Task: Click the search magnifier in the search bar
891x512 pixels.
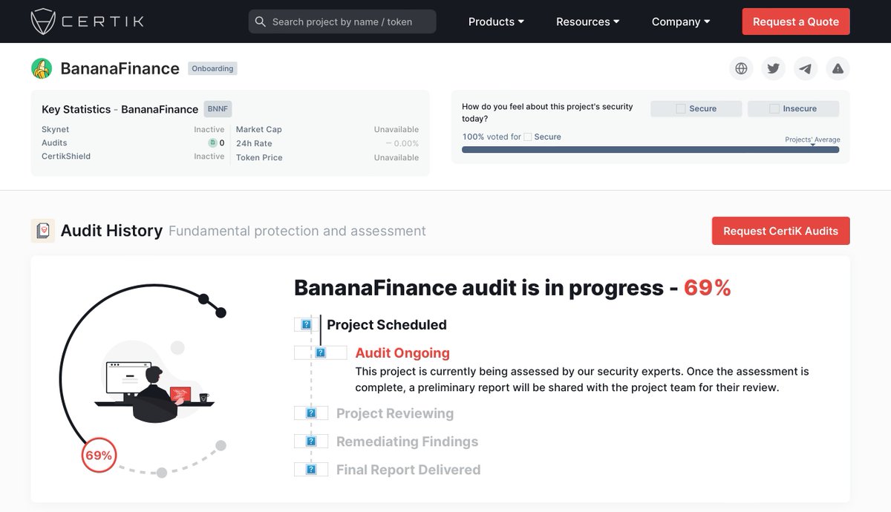Action: click(x=261, y=22)
